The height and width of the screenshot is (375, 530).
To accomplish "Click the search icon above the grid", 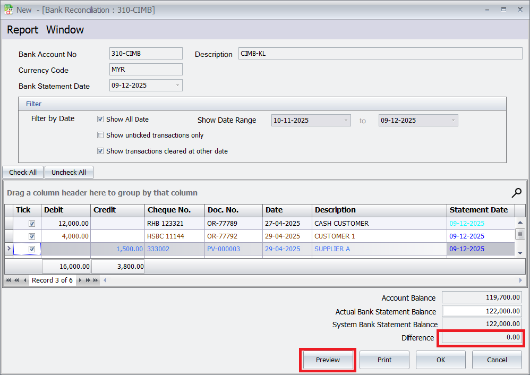I will (516, 193).
